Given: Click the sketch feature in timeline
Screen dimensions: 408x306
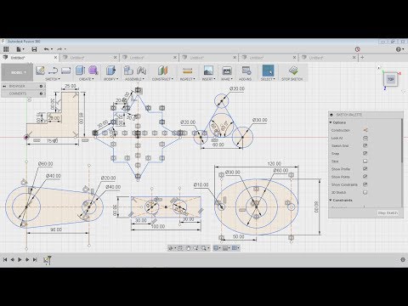Looking at the screenshot, I should coord(47,260).
